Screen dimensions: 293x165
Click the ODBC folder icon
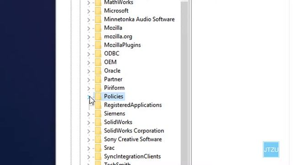(98, 54)
